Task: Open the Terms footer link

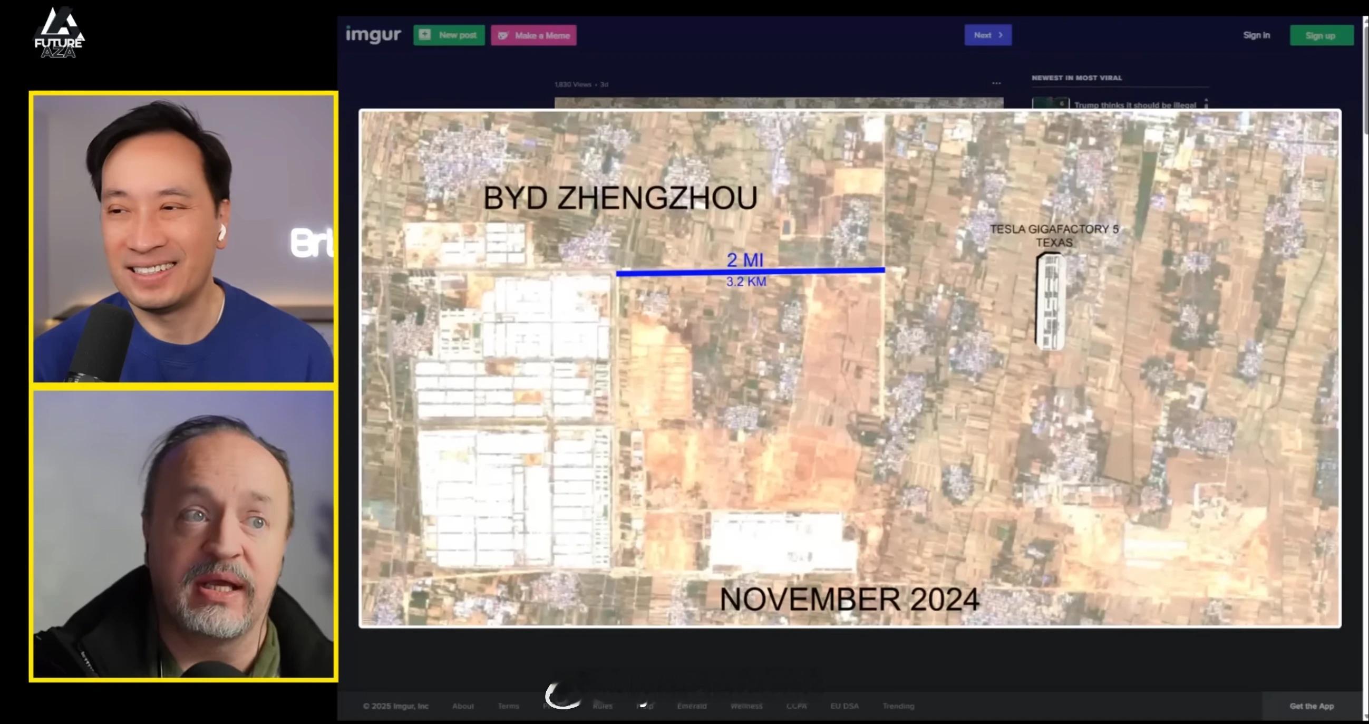Action: tap(508, 706)
